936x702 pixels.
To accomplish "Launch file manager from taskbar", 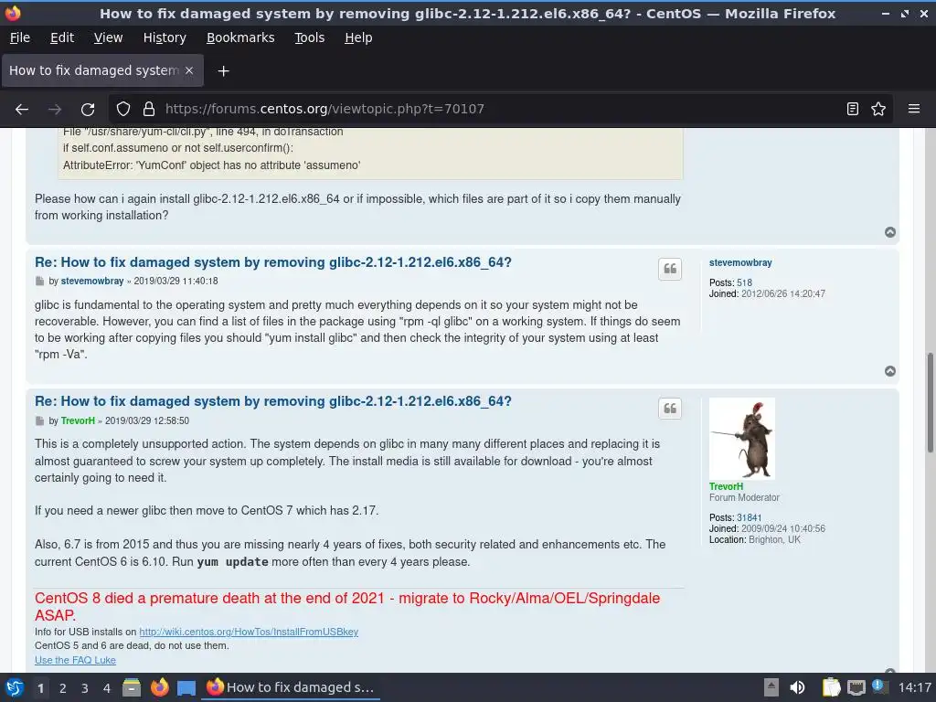I will pos(132,687).
